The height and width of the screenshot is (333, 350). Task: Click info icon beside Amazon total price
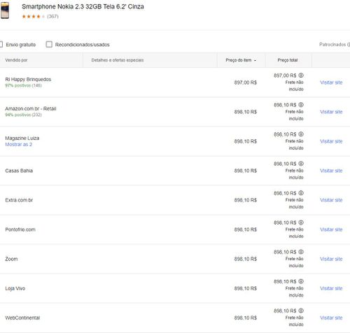coord(301,105)
